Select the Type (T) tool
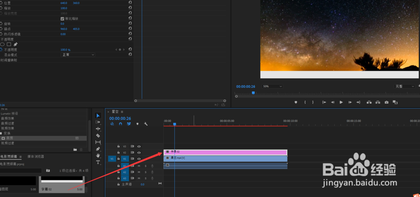420x197 pixels. [98, 162]
